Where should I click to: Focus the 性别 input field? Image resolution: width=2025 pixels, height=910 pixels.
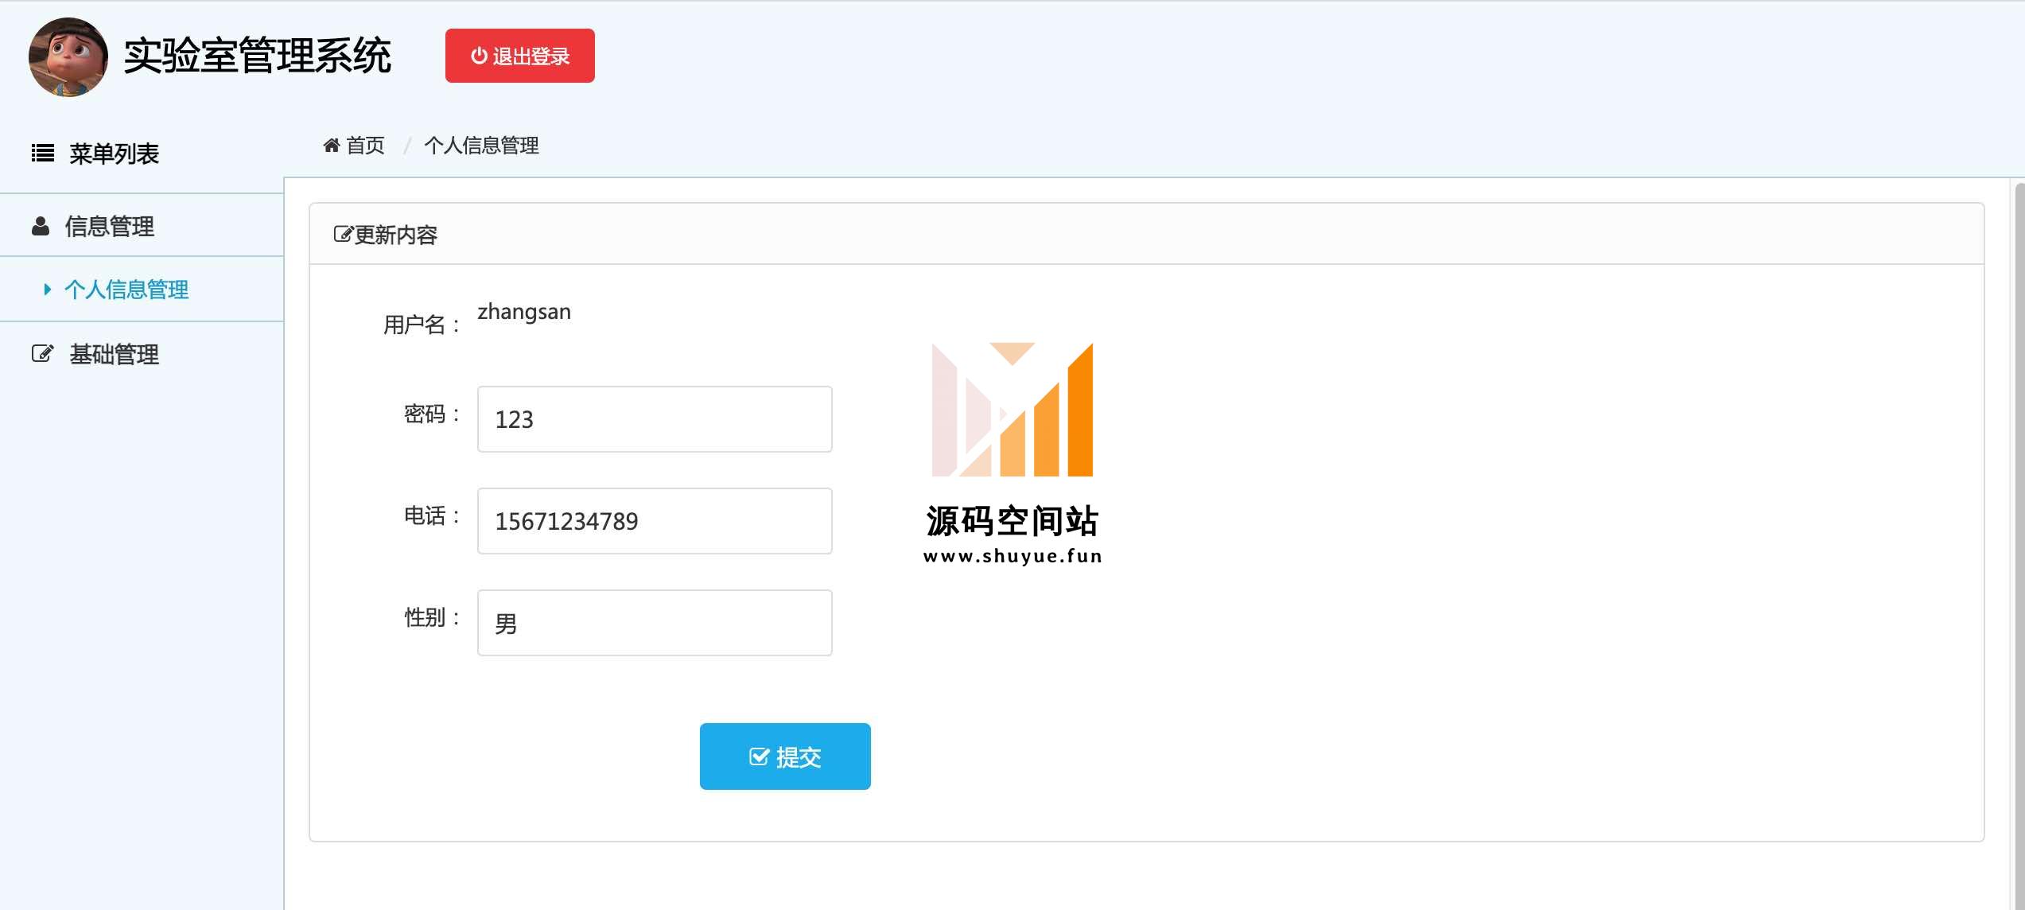(655, 623)
